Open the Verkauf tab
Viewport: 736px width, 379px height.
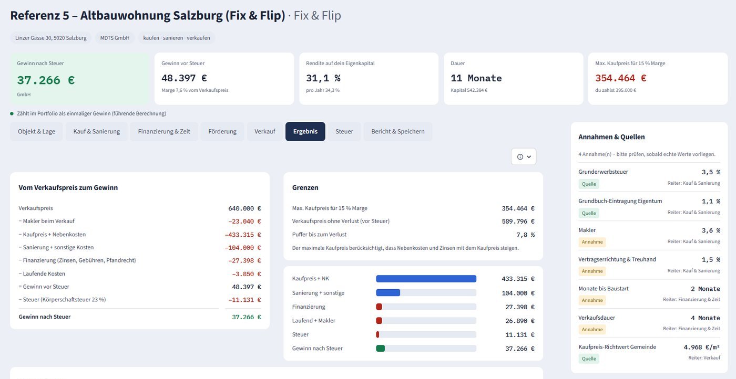click(265, 132)
